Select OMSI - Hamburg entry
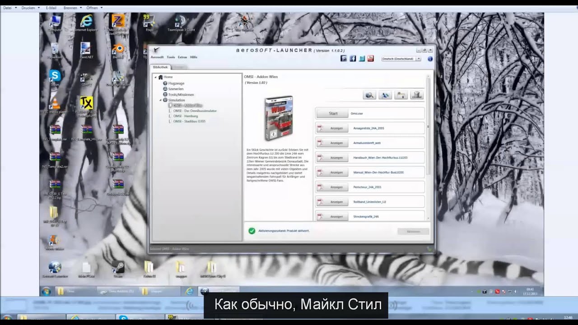 186,116
